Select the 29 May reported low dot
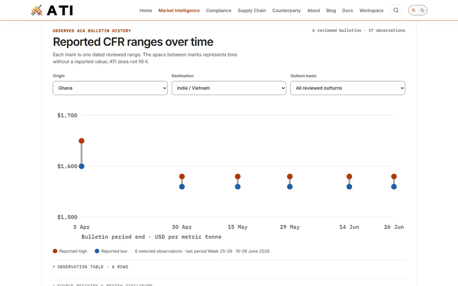The image size is (458, 286). pyautogui.click(x=290, y=187)
